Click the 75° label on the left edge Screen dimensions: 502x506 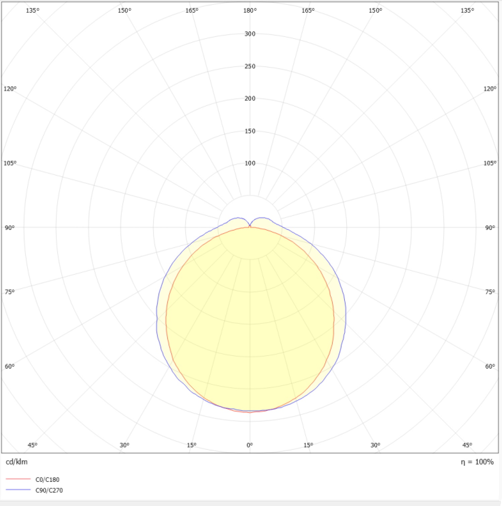tap(10, 292)
